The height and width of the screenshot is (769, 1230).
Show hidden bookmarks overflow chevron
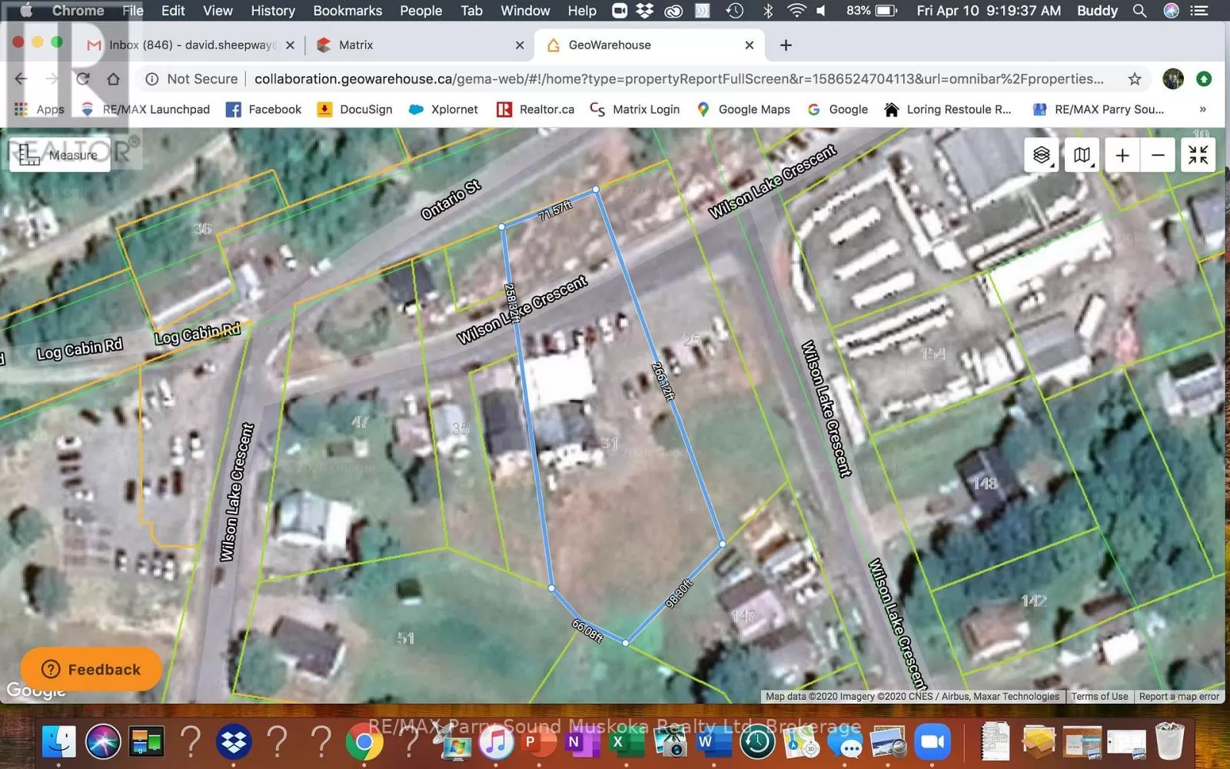[1202, 109]
